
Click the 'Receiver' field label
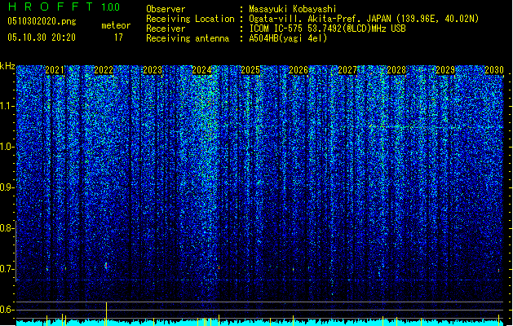166,29
